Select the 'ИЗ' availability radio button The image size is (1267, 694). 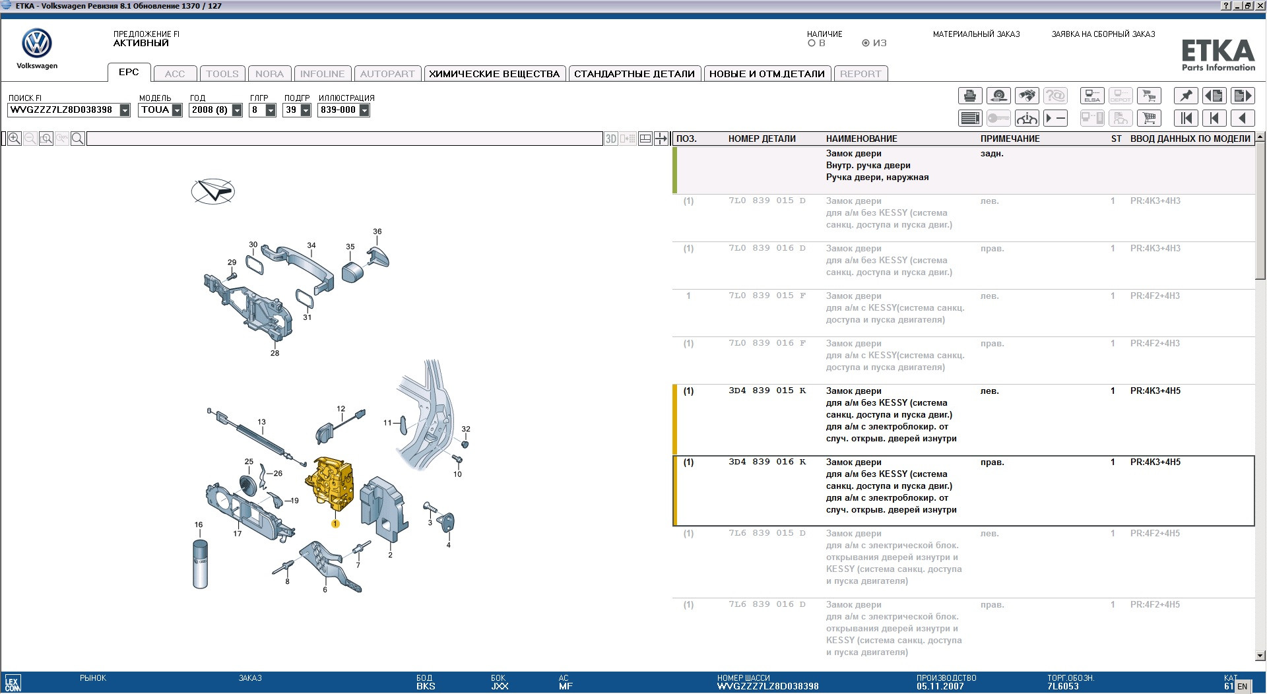tap(866, 44)
